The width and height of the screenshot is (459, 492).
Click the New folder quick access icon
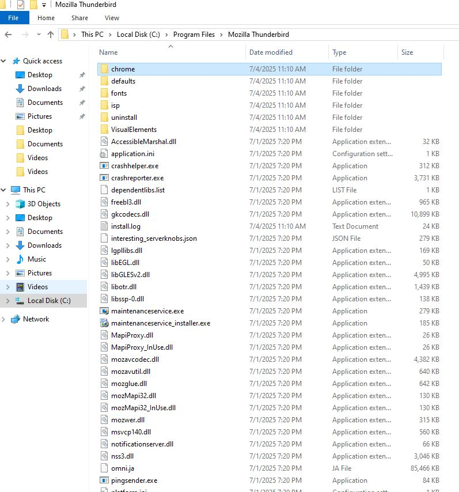33,5
